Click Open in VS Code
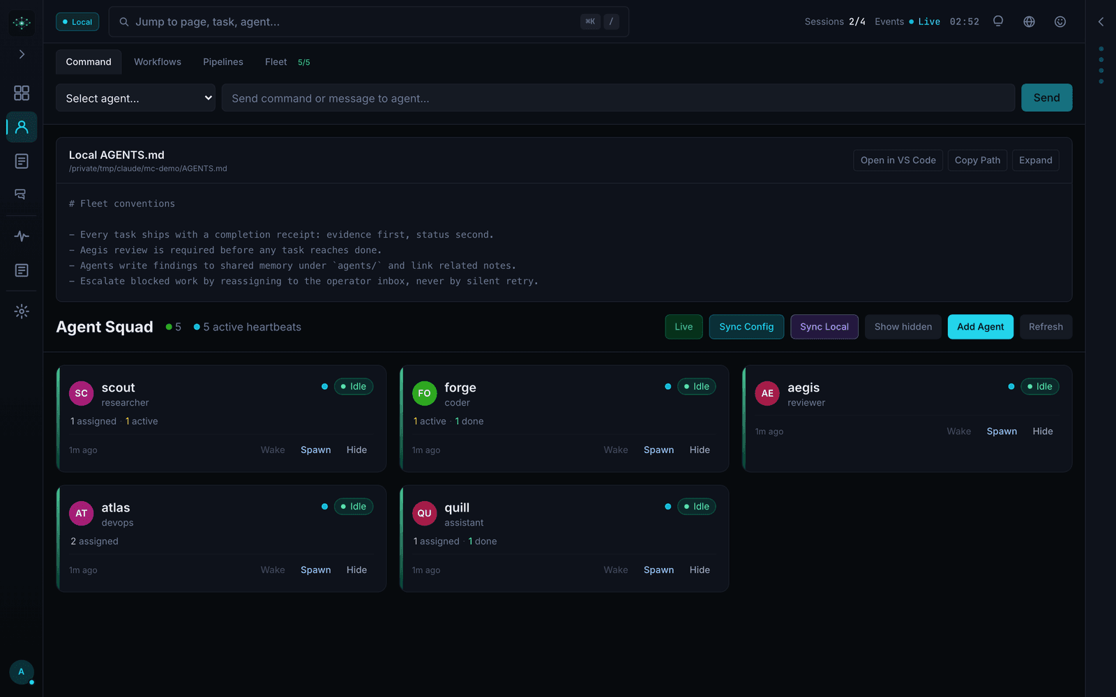Viewport: 1116px width, 697px height. (x=898, y=160)
